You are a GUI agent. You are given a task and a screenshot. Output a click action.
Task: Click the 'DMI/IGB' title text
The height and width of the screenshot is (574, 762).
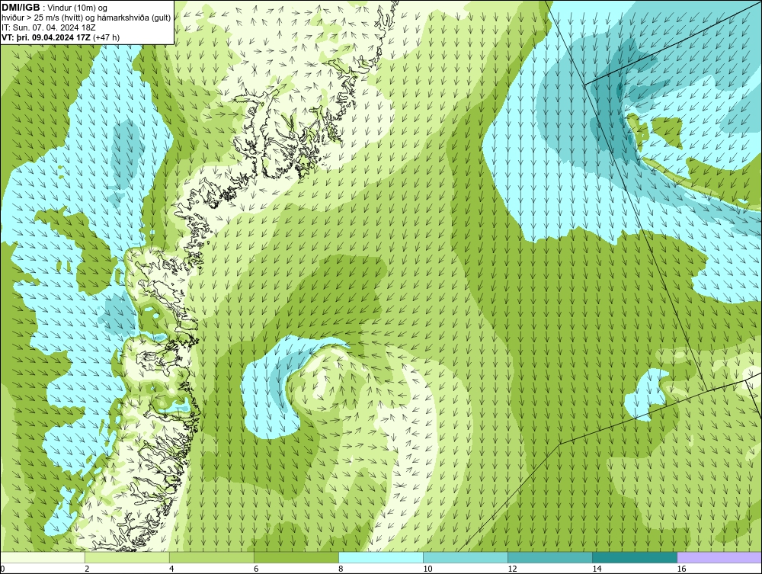tap(21, 8)
